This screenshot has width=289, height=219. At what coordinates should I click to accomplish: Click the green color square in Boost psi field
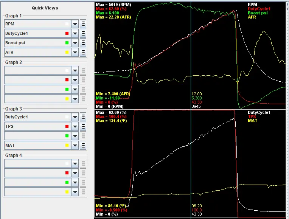tap(67, 43)
